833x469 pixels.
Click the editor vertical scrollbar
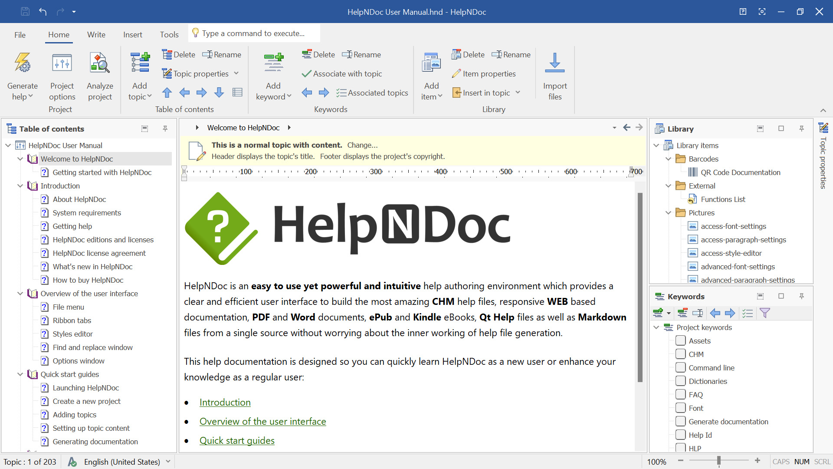coord(640,287)
